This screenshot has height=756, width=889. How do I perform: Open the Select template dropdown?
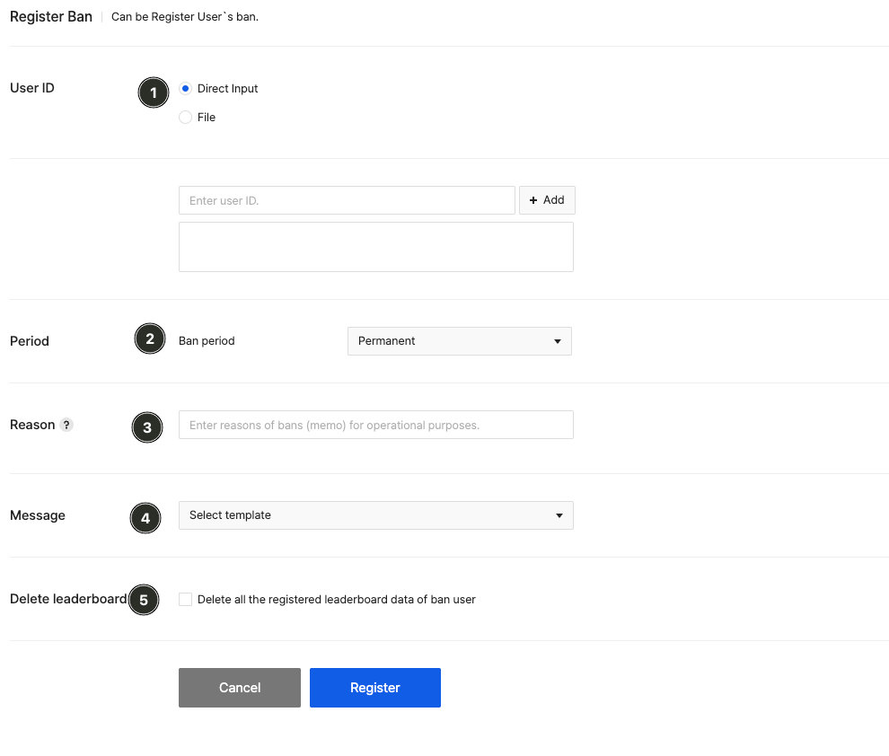click(376, 515)
